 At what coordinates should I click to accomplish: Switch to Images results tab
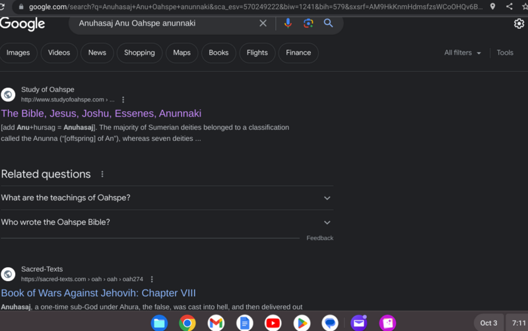click(x=18, y=53)
